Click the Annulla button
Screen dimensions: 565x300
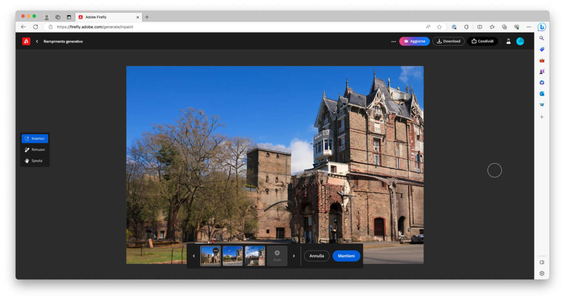[x=317, y=256]
